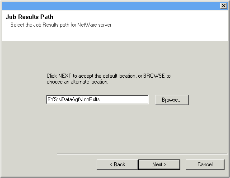Focus the Job Results path text field
Image resolution: width=230 pixels, height=178 pixels.
point(97,99)
